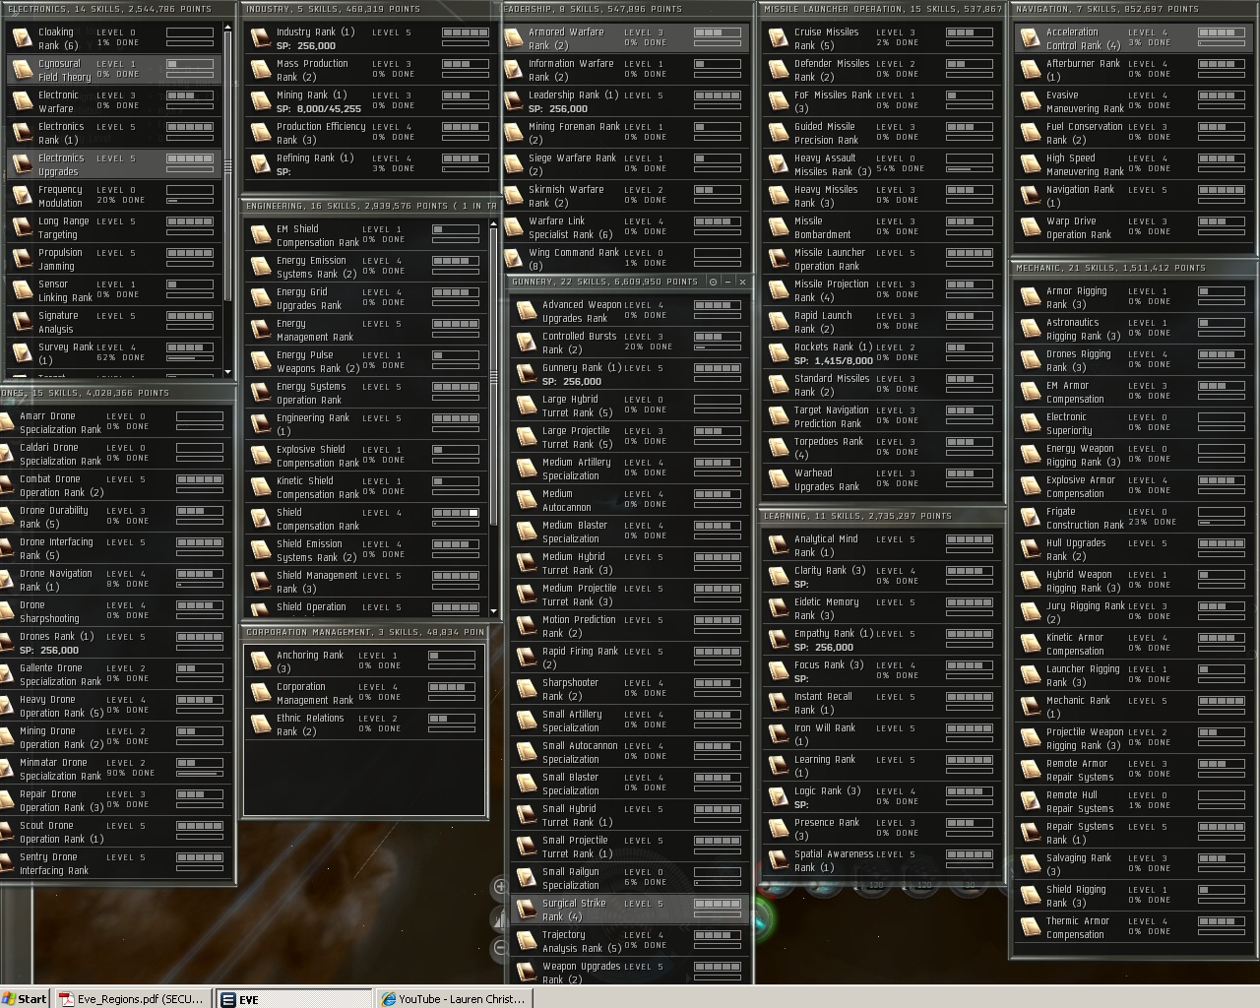Click the Cloaking skill book icon

coord(22,38)
